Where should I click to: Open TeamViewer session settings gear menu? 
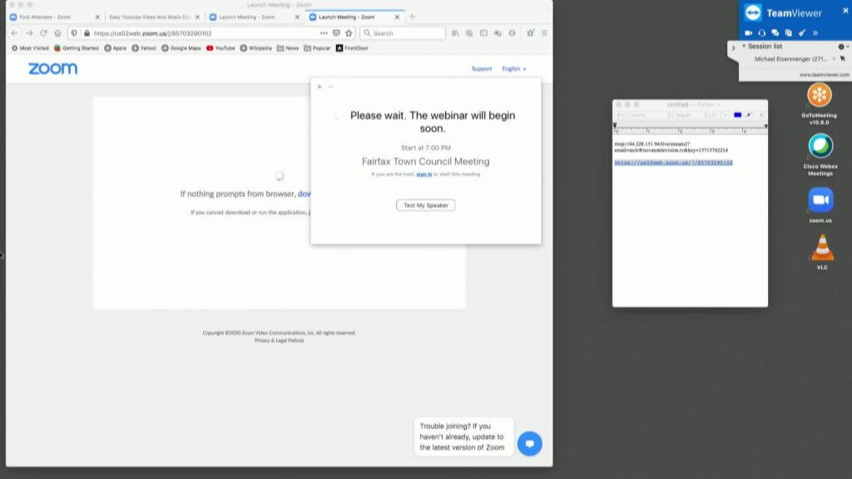(842, 47)
